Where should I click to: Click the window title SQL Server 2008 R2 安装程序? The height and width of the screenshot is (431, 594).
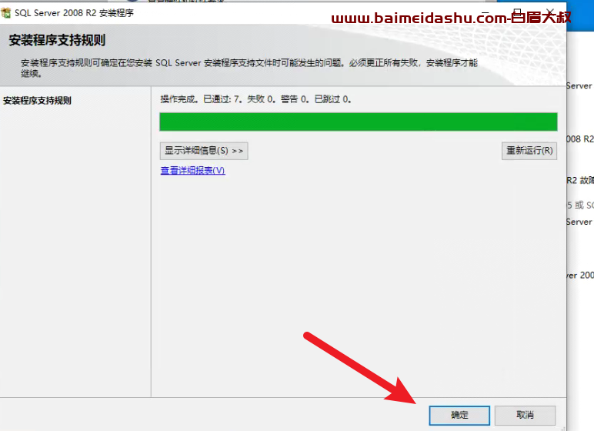click(74, 13)
